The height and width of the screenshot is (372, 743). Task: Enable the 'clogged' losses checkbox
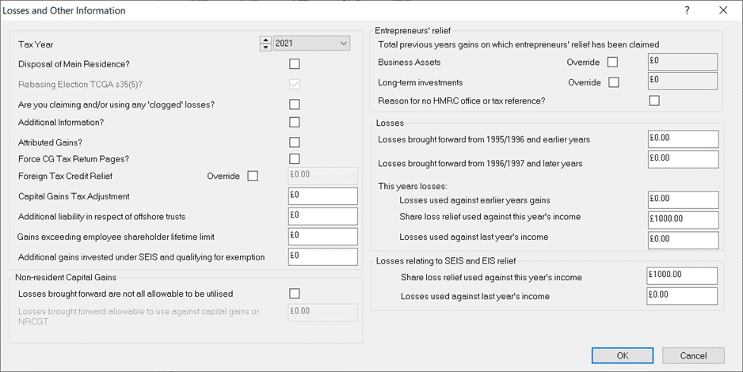click(295, 104)
